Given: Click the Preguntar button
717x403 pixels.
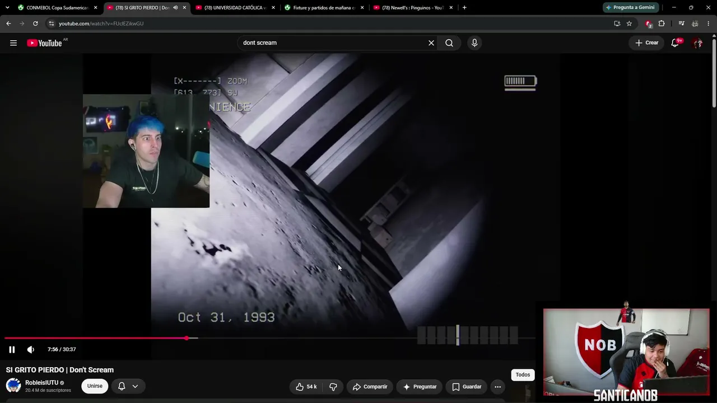Looking at the screenshot, I should 420,387.
